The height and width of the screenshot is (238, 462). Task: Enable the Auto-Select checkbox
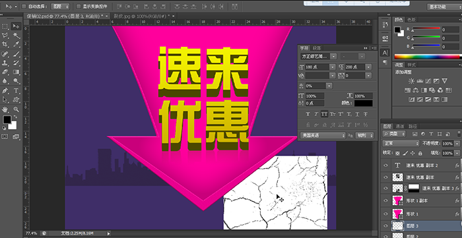24,6
